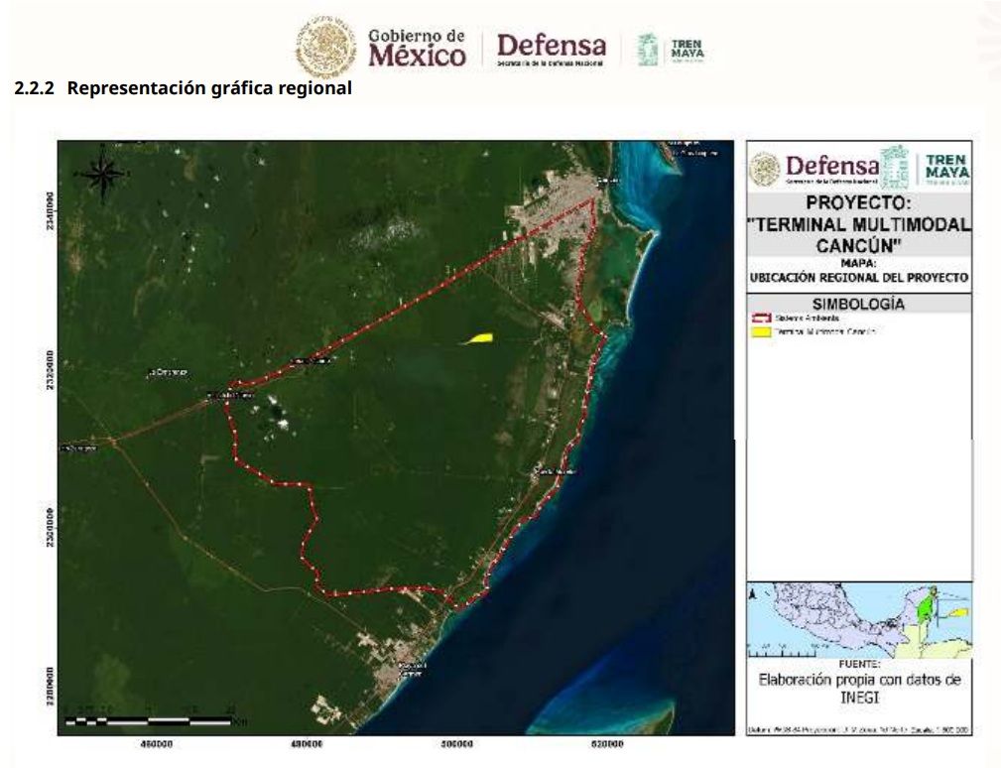Viewport: 1001px width, 768px height.
Task: Click the Puerto Morelos label on the map
Action: tap(556, 471)
